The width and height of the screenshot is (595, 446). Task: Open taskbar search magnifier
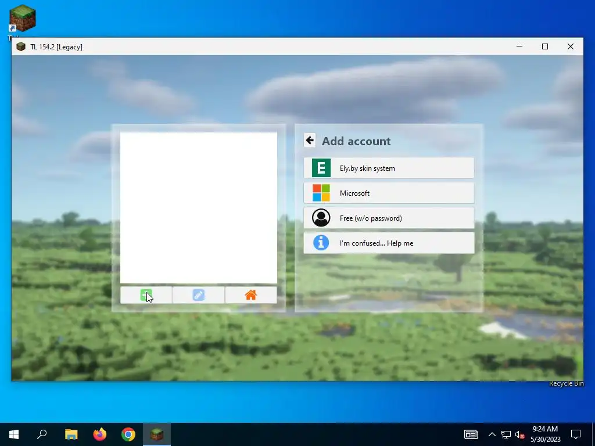pos(42,434)
